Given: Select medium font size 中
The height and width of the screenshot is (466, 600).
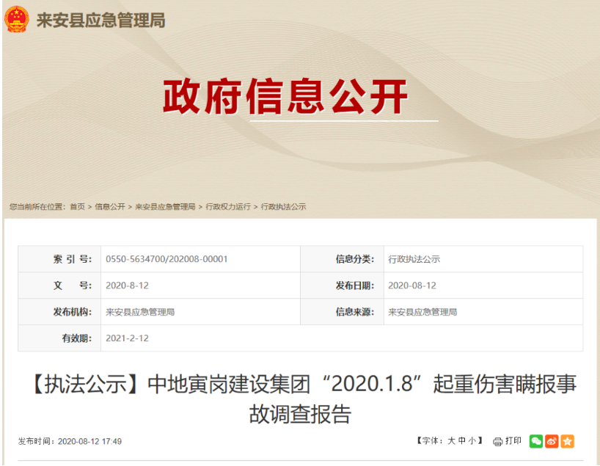Looking at the screenshot, I should point(461,441).
